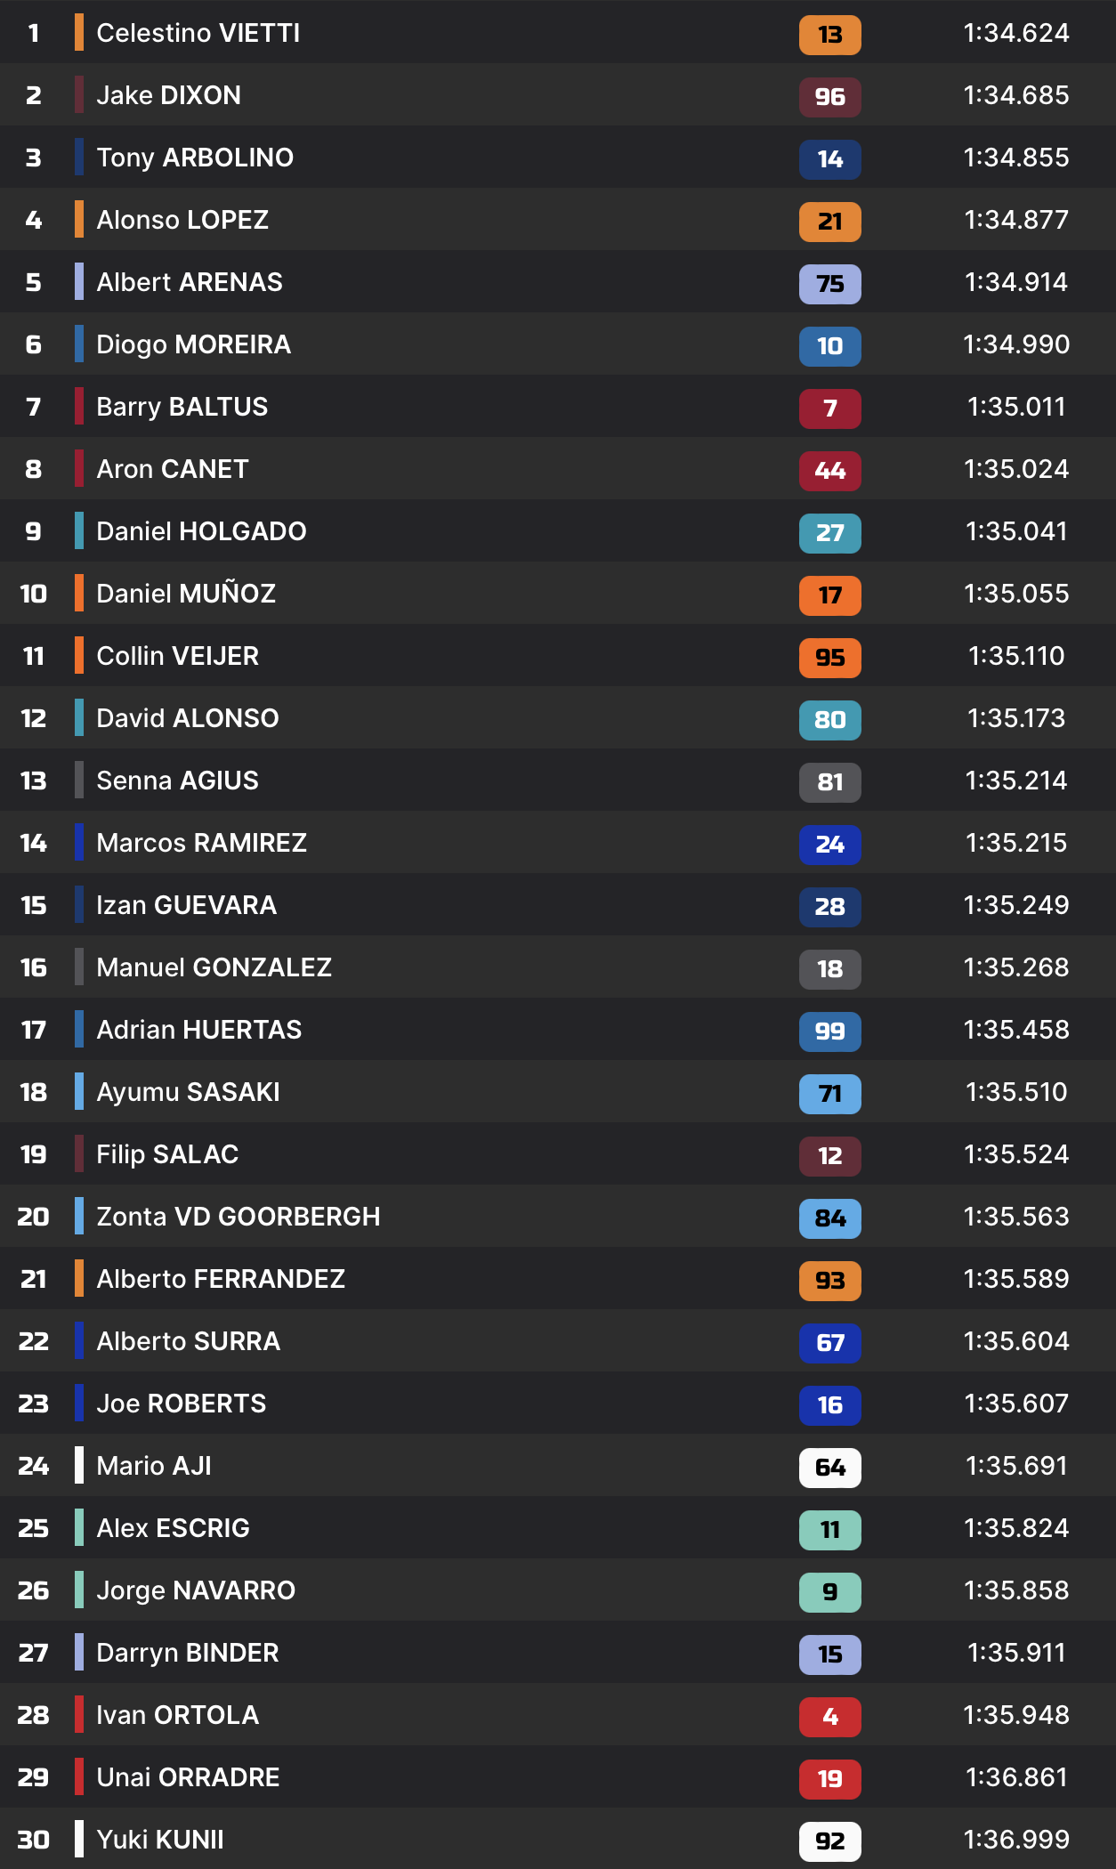1116x1869 pixels.
Task: Click Jorge Navarro's number 9 badge
Action: tap(829, 1592)
